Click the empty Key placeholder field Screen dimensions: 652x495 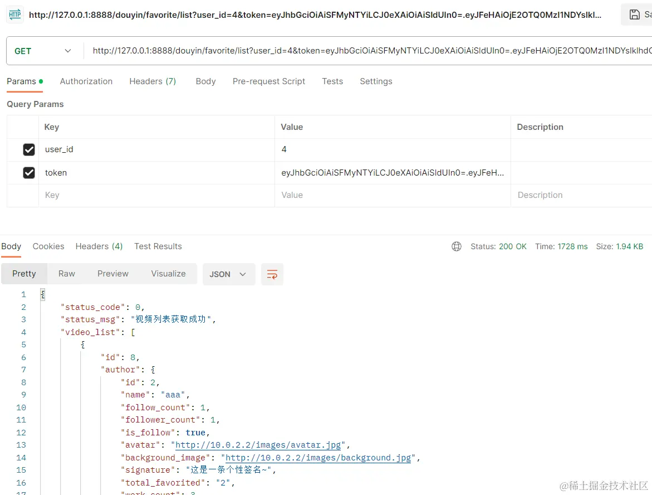(156, 195)
